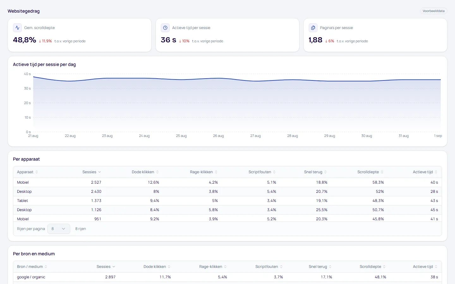Click the Voorbeelddata badge
This screenshot has height=284, width=455.
point(434,11)
